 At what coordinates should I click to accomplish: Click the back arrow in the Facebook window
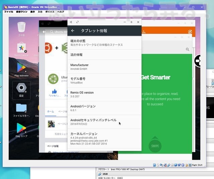(44, 32)
